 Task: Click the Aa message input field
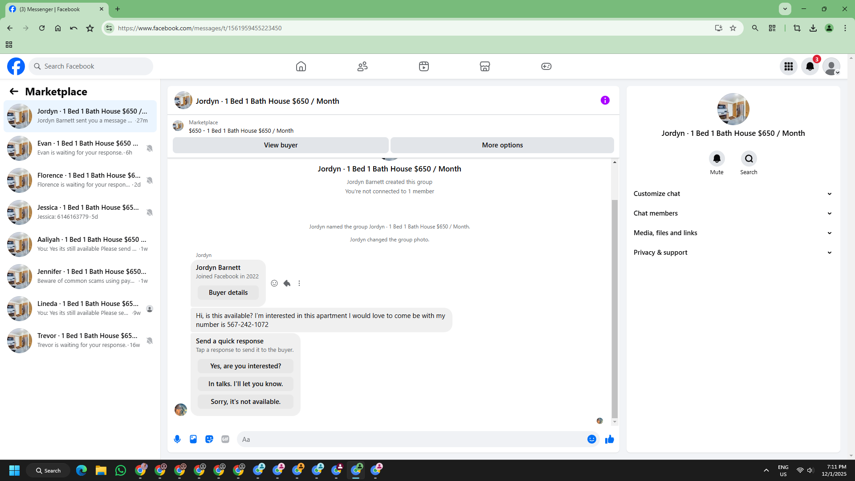point(412,439)
